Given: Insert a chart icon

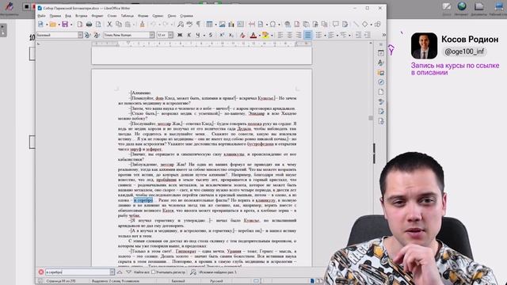Looking at the screenshot, I should [x=231, y=25].
